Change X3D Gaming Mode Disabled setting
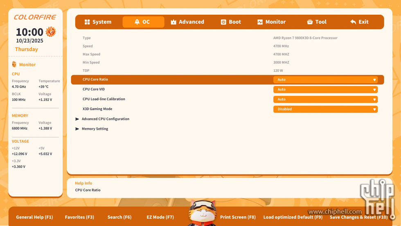Image resolution: width=401 pixels, height=226 pixels. (325, 109)
